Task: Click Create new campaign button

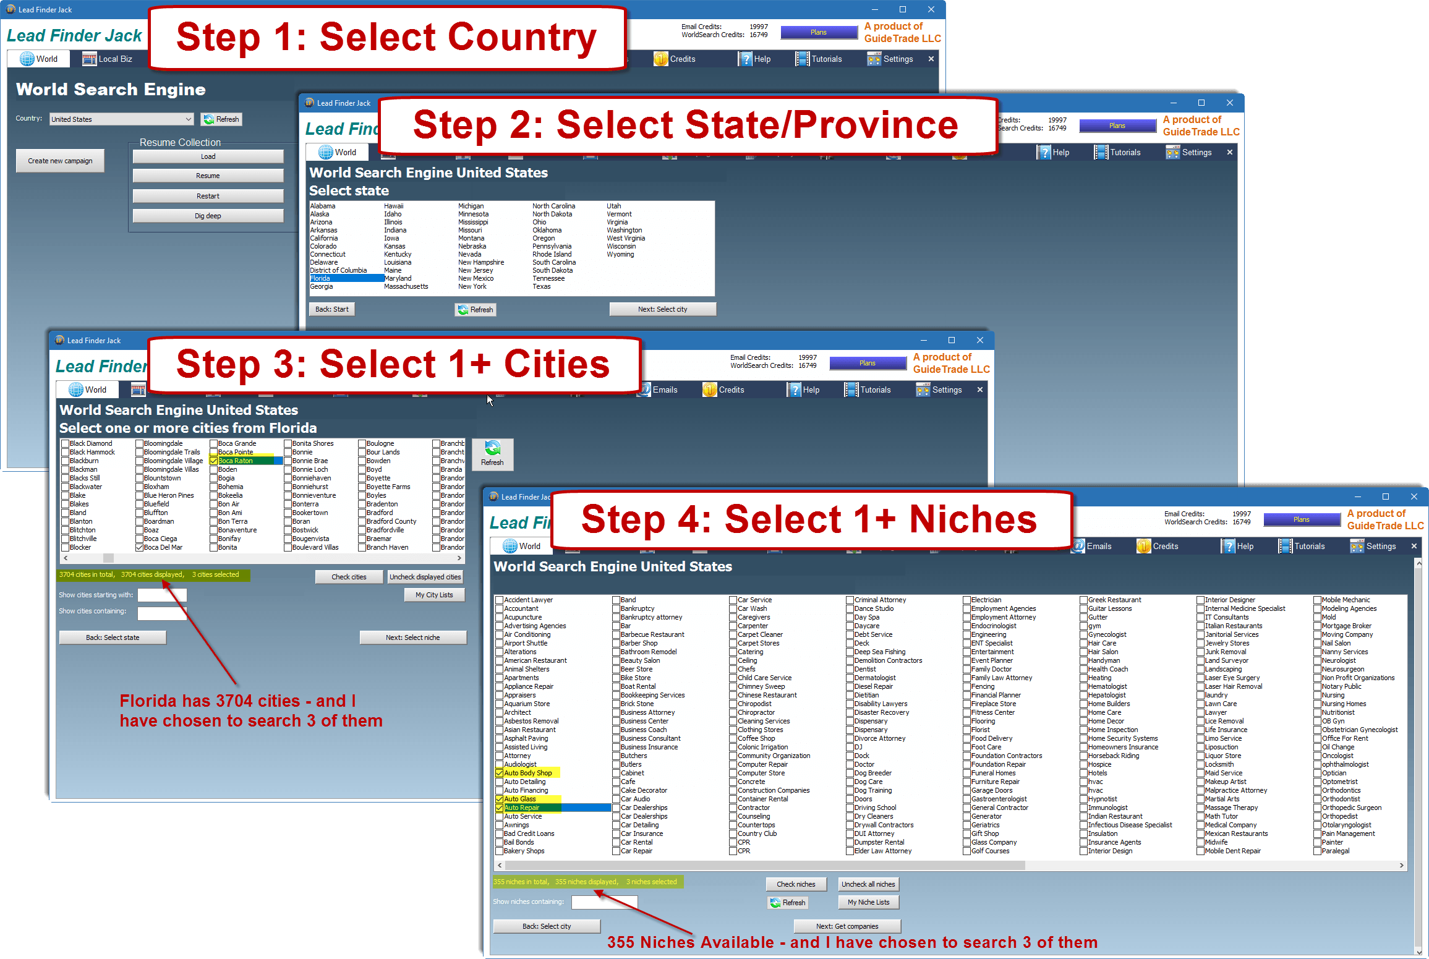Action: tap(60, 161)
